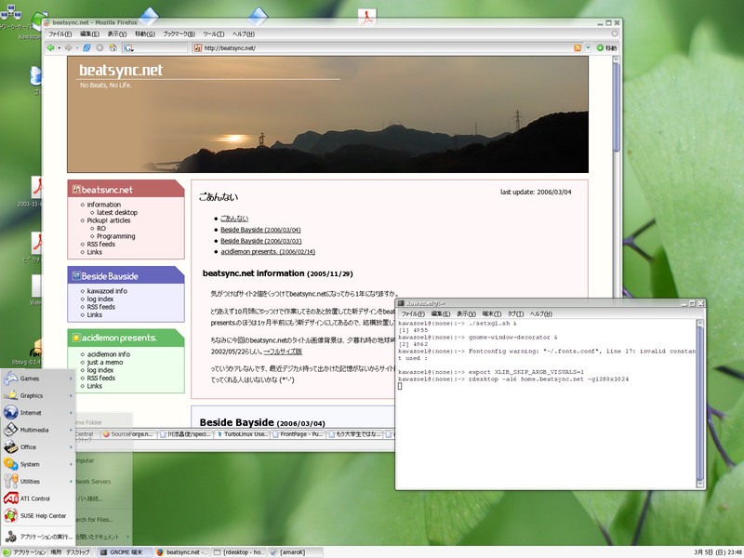Click the kawazoel info sidebar link
This screenshot has height=558, width=744.
click(108, 291)
